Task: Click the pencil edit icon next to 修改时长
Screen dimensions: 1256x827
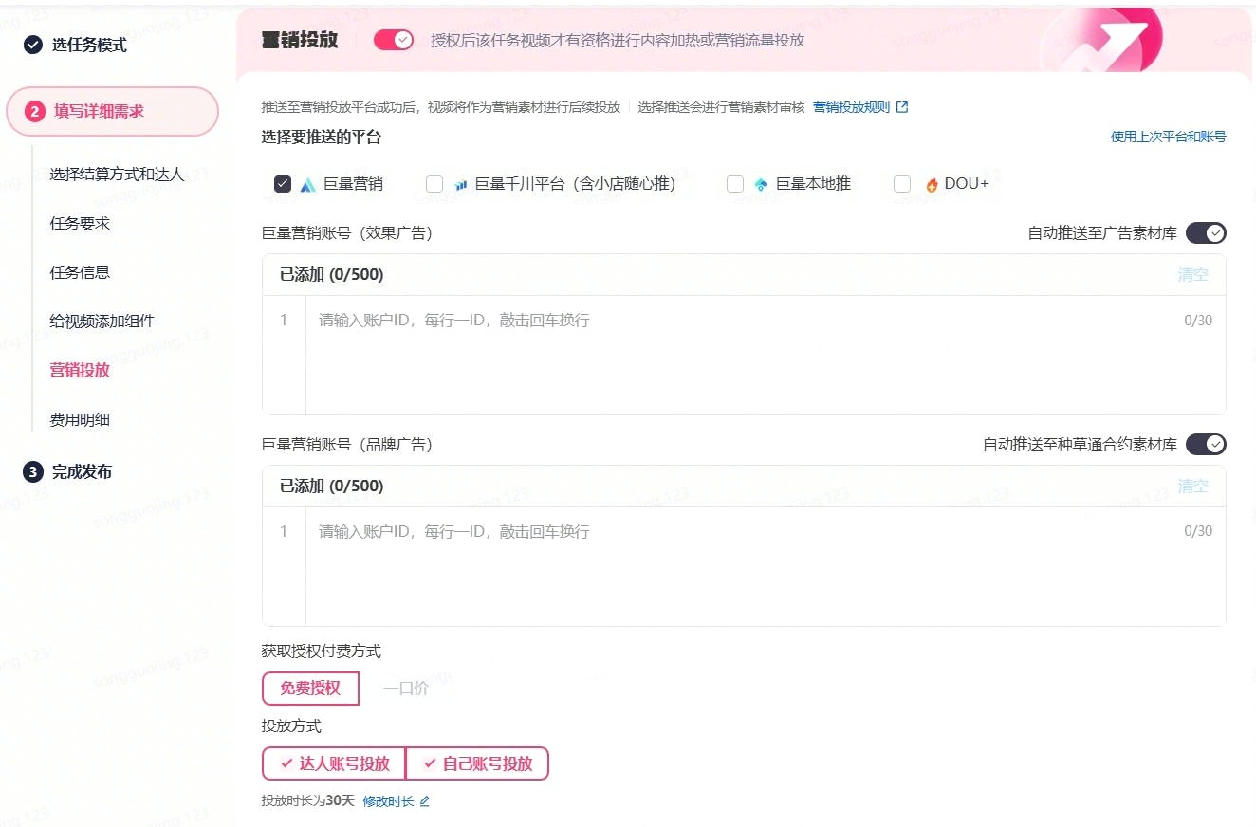Action: (x=424, y=801)
